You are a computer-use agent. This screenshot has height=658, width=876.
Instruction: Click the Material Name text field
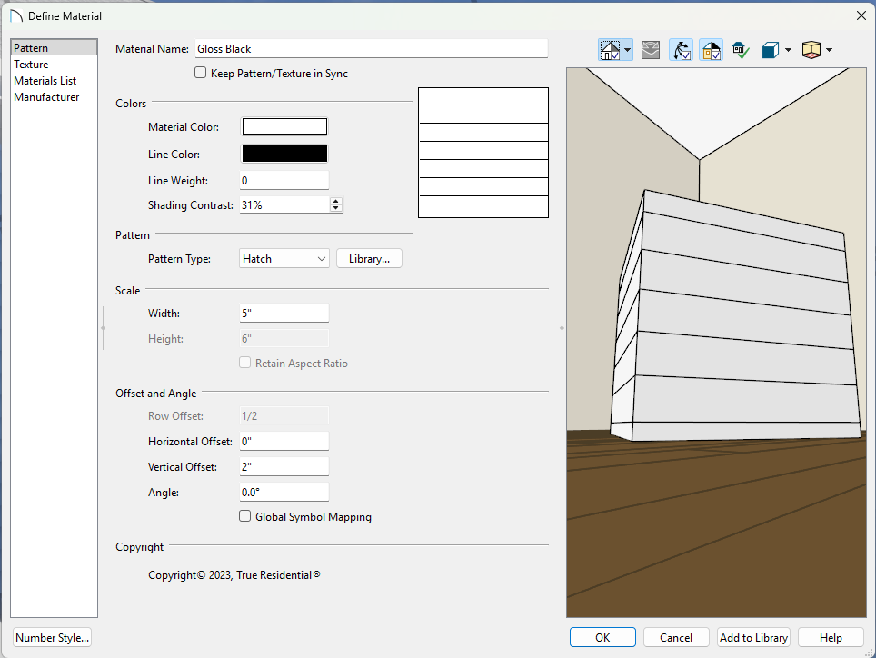tap(371, 49)
